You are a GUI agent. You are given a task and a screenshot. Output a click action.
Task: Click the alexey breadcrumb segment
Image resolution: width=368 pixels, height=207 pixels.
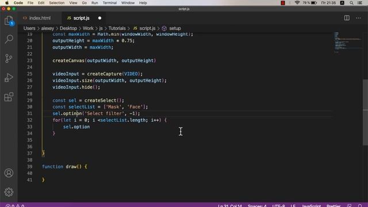point(47,28)
